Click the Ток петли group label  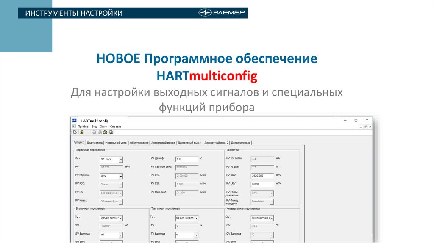pyautogui.click(x=233, y=150)
